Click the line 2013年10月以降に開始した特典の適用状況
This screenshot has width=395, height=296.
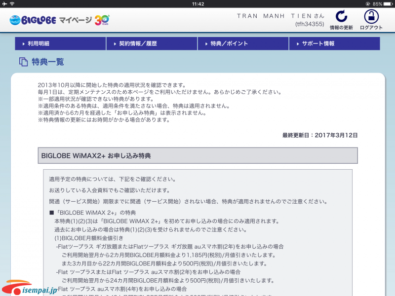(x=112, y=85)
